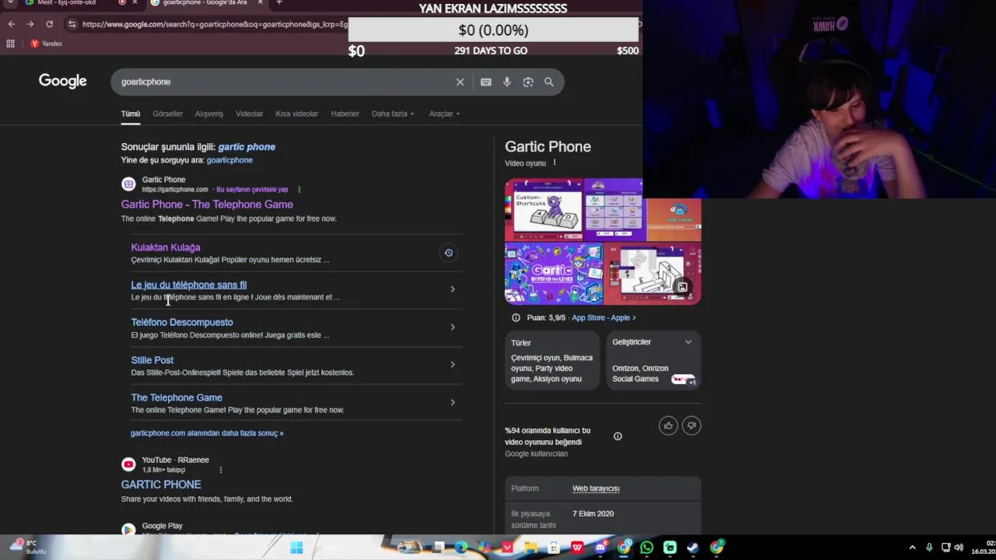Show hidden system tray icons chevron
996x560 pixels.
(913, 548)
